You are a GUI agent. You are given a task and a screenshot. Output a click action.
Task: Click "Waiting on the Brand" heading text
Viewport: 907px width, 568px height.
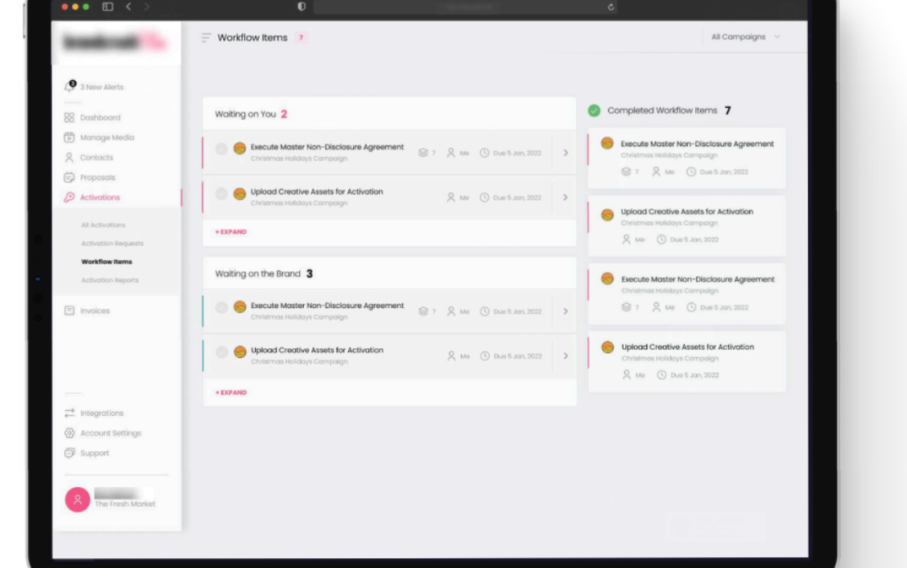coord(257,274)
